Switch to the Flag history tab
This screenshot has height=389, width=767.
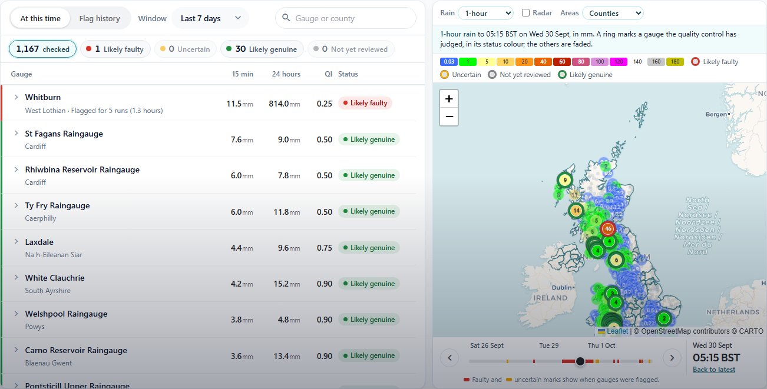100,18
